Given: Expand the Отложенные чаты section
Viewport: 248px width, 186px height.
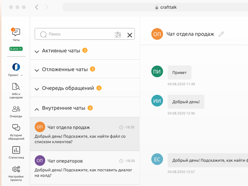Looking at the screenshot, I should click(x=65, y=69).
